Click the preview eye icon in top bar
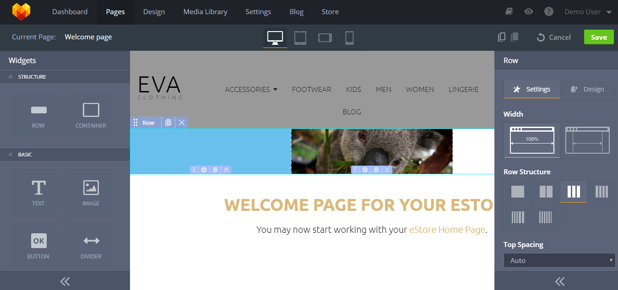This screenshot has height=290, width=618. coord(529,11)
